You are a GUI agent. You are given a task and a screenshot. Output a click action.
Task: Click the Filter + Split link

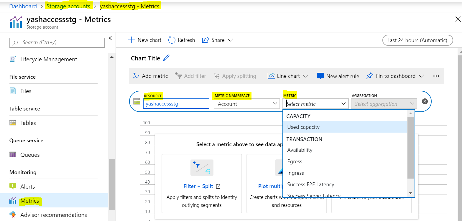click(198, 186)
